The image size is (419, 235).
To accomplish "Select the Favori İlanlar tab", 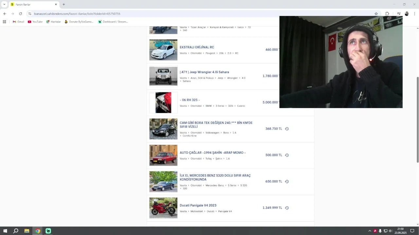I will (x=34, y=5).
